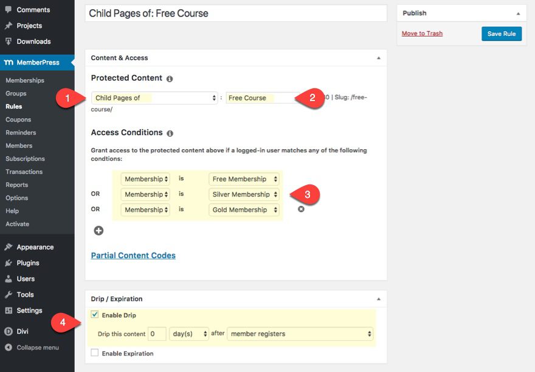Check the Enable Expiration checkbox
Viewport: 535px width, 372px height.
[94, 353]
